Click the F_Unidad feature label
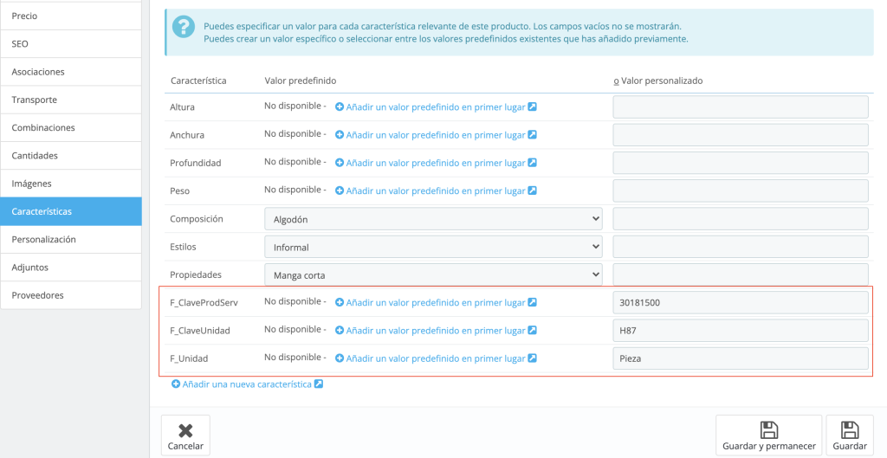Viewport: 887px width, 458px height. 189,359
